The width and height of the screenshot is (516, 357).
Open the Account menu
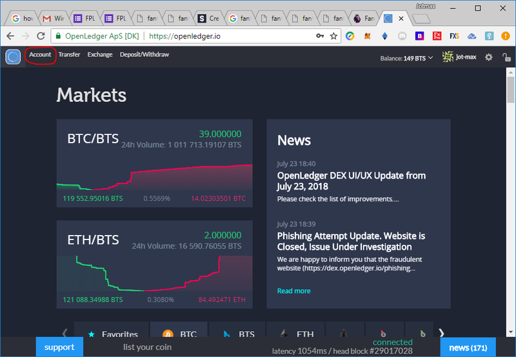click(x=40, y=55)
